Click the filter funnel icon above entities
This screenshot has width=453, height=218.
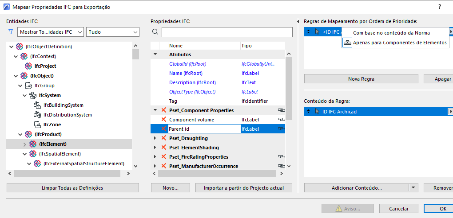click(x=11, y=32)
